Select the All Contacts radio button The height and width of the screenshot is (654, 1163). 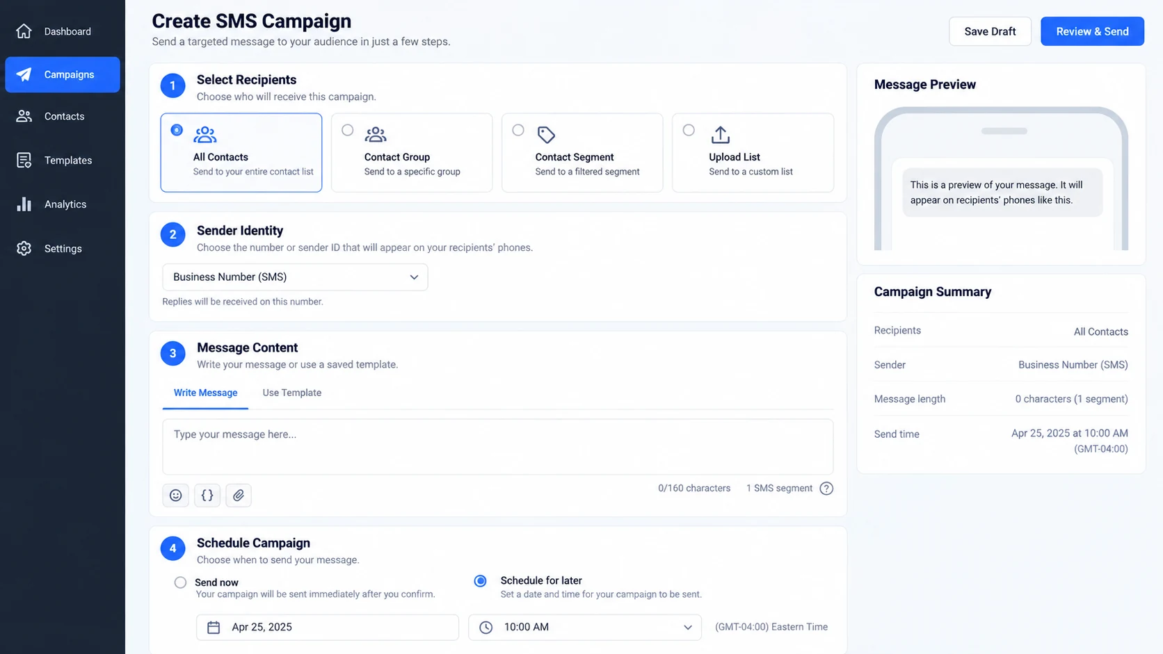[177, 130]
